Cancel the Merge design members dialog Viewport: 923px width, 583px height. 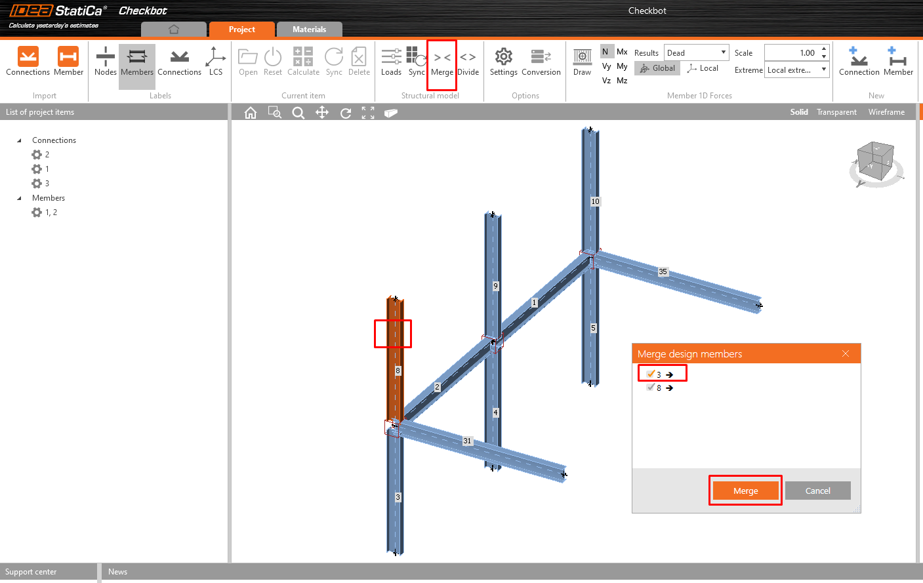817,491
